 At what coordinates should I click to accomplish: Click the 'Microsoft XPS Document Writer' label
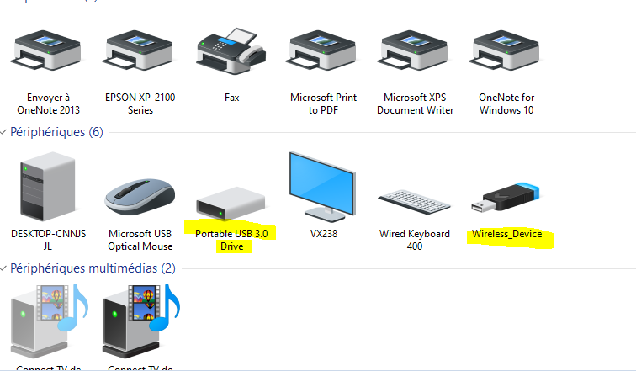click(x=415, y=103)
